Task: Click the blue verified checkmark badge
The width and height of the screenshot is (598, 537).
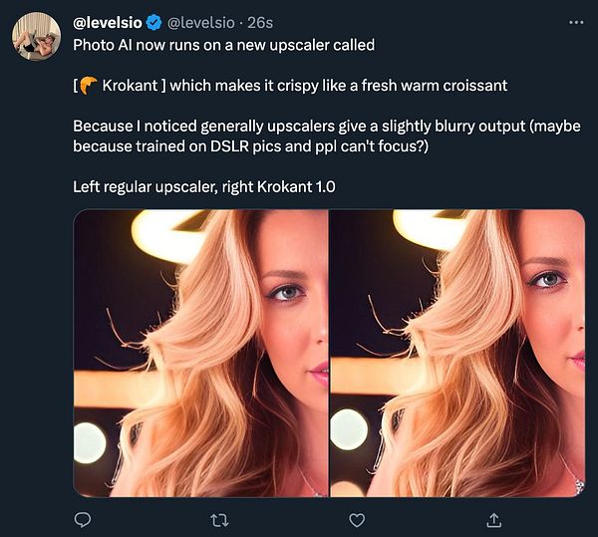Action: tap(152, 21)
